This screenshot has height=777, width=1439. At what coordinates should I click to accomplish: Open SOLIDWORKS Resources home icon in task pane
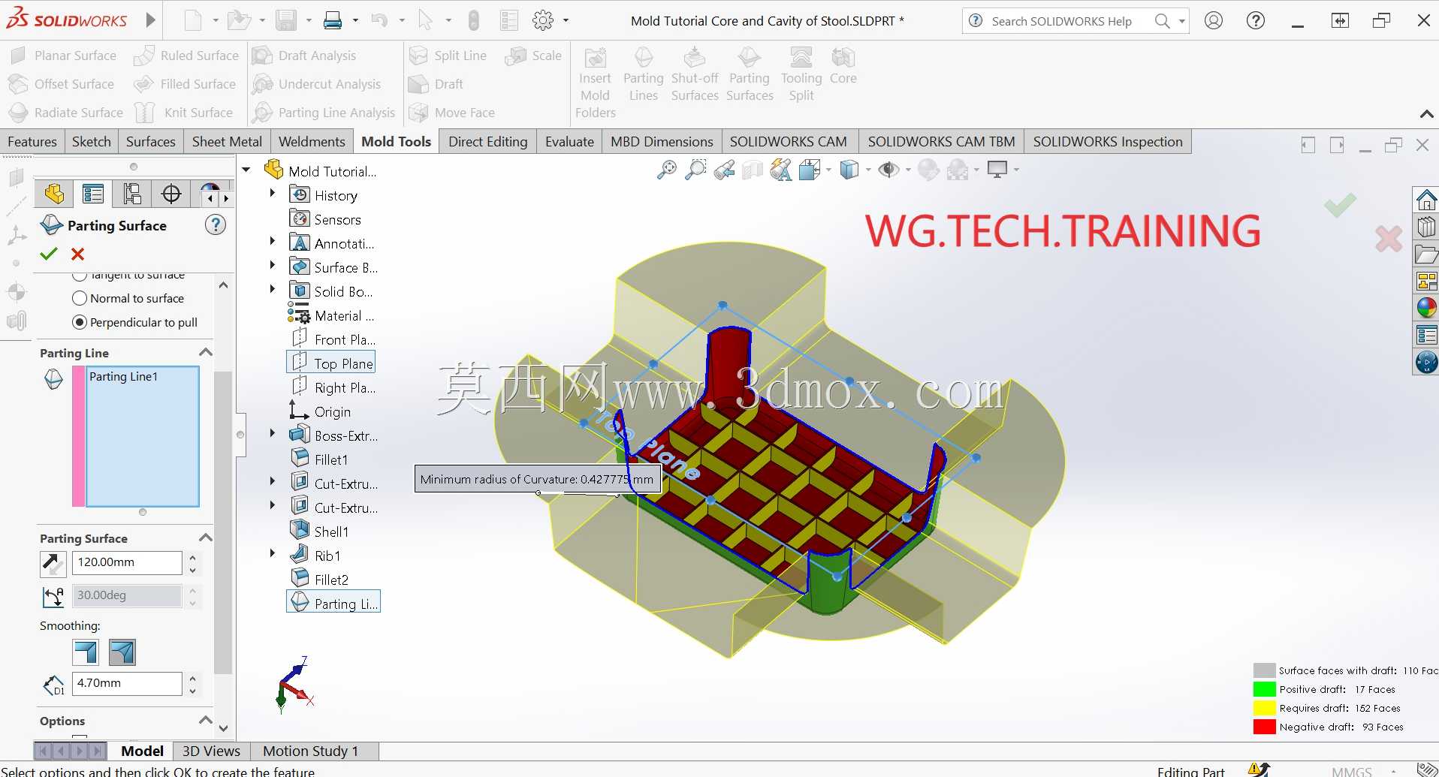[x=1426, y=200]
